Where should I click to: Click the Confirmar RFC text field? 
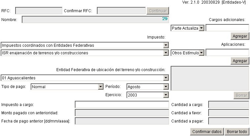(x=121, y=11)
